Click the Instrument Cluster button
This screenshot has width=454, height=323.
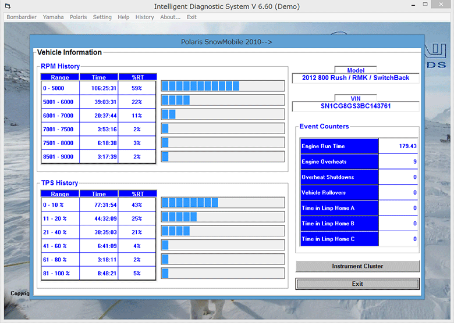tap(357, 266)
